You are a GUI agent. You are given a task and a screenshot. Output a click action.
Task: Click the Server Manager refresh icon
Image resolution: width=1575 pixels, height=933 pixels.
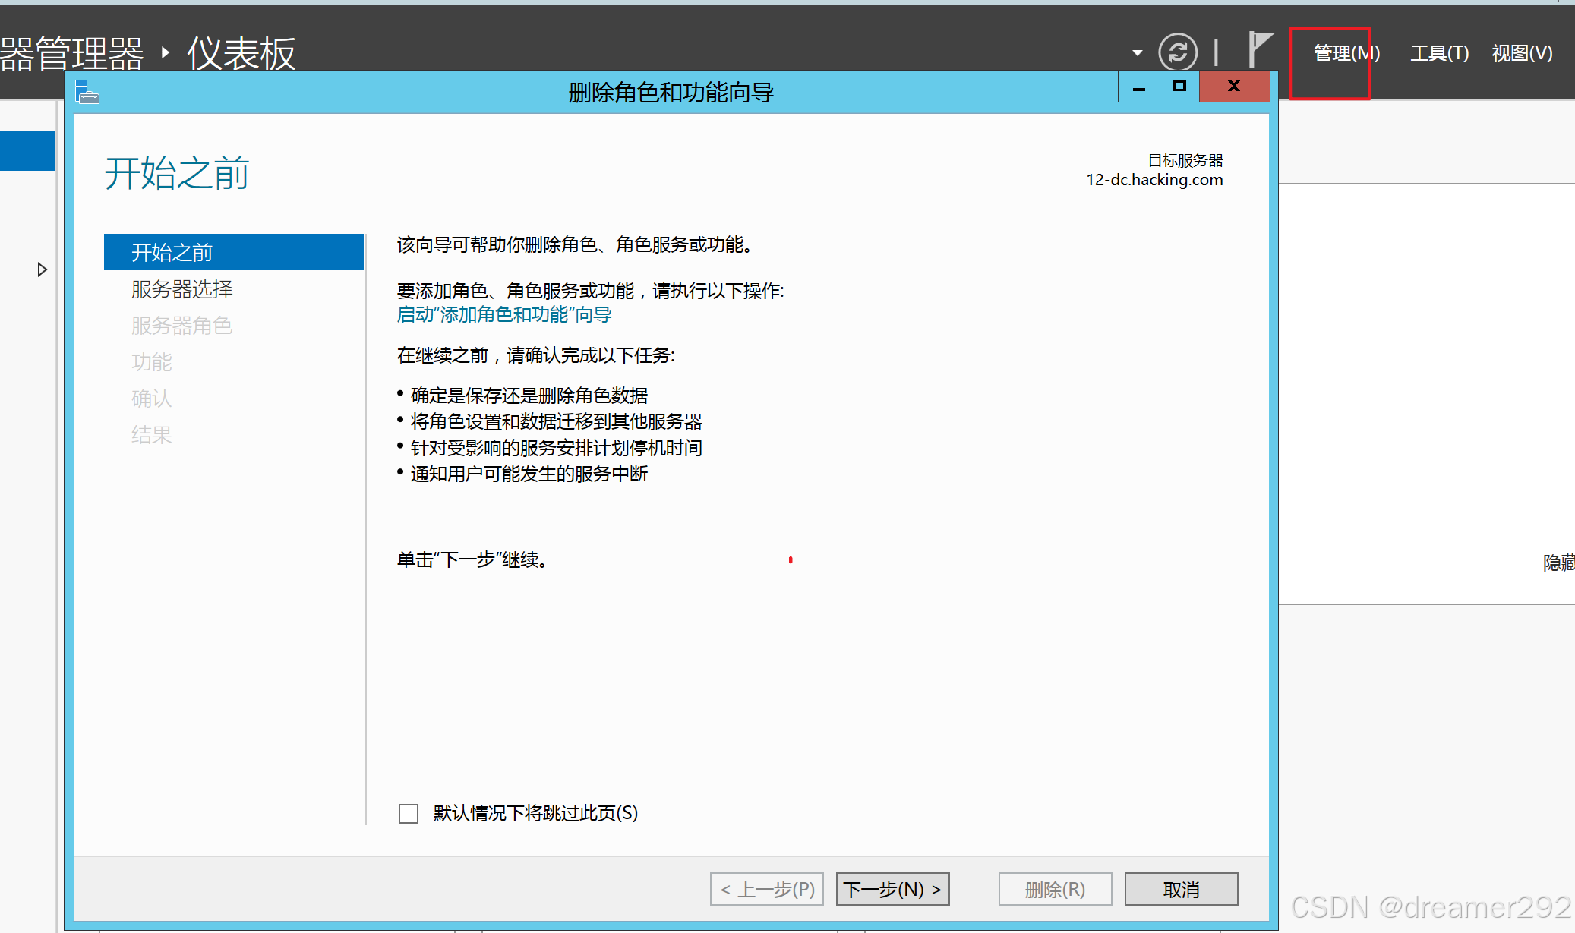pos(1178,52)
